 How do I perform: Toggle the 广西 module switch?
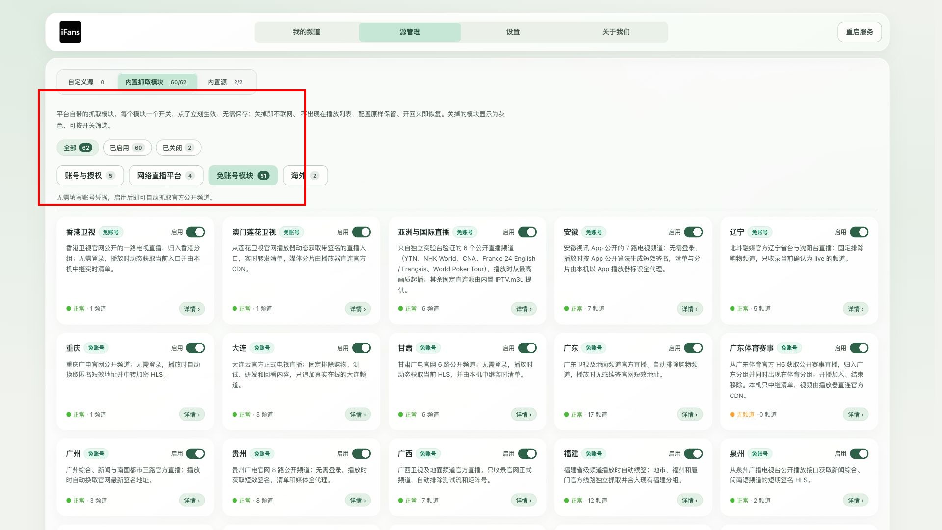click(527, 454)
